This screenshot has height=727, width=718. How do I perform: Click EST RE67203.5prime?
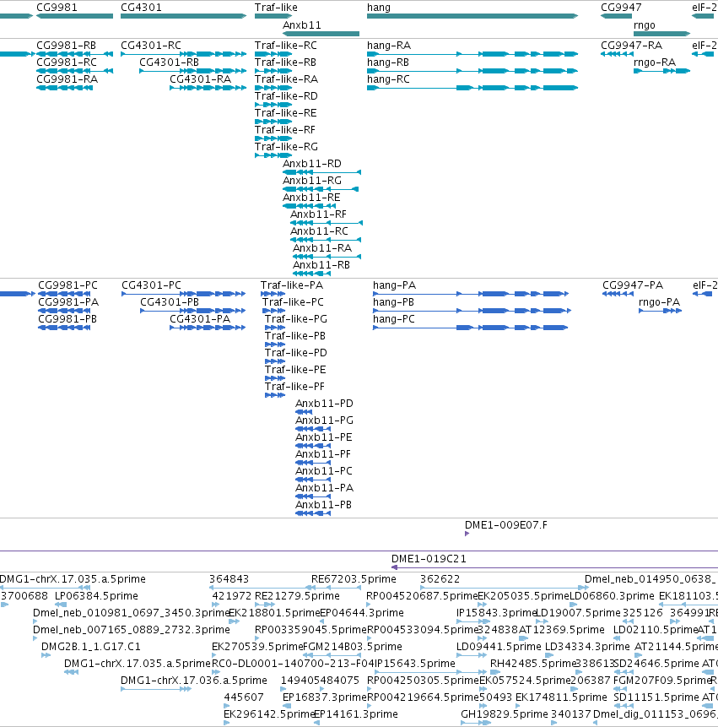tap(336, 588)
